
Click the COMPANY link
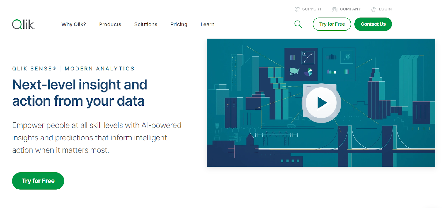click(x=350, y=9)
